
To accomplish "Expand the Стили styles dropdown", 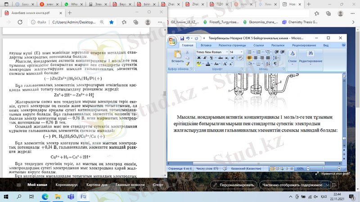I will (x=292, y=61).
